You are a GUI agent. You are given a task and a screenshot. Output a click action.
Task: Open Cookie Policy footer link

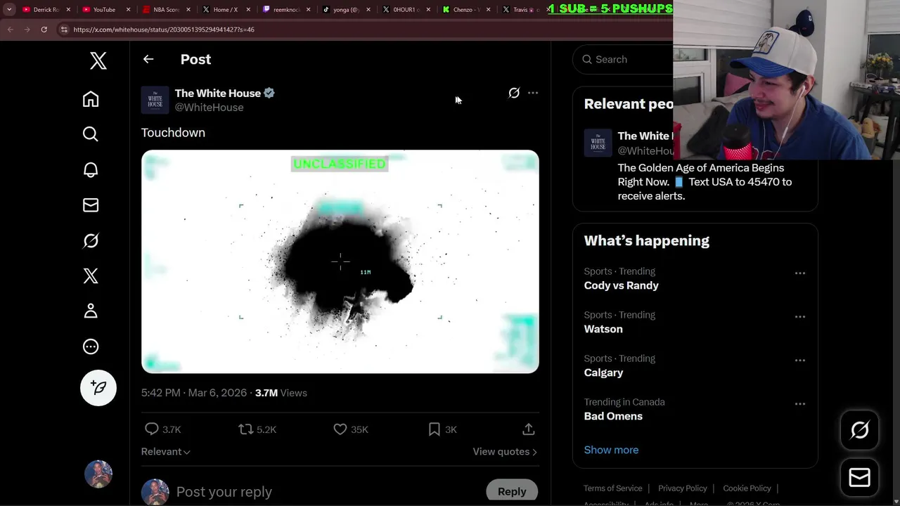747,488
